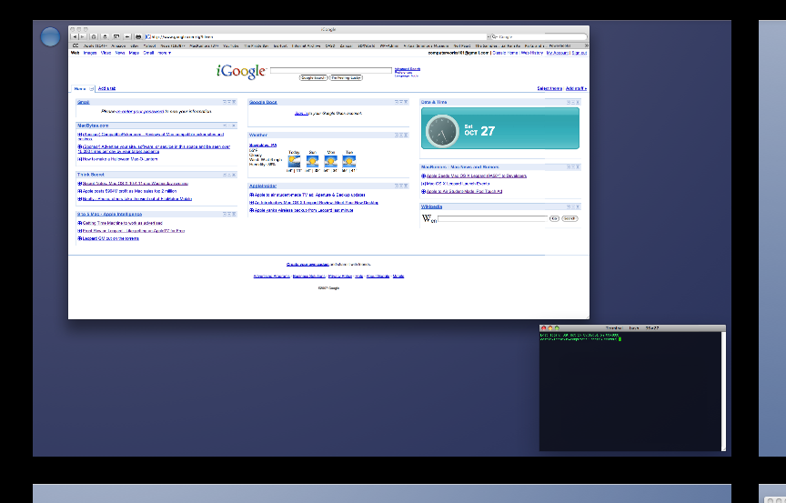Switch to Google News
Viewport: 786px width, 503px height.
pyautogui.click(x=120, y=53)
